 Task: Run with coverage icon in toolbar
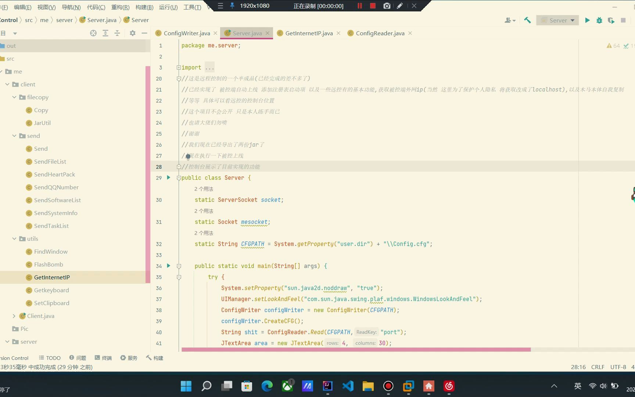click(611, 20)
